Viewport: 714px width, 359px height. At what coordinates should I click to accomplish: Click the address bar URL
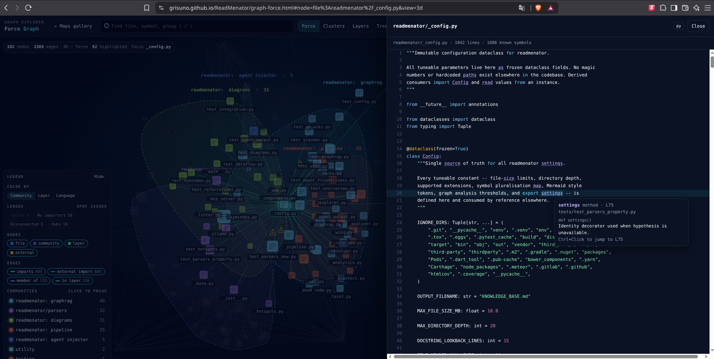click(296, 8)
